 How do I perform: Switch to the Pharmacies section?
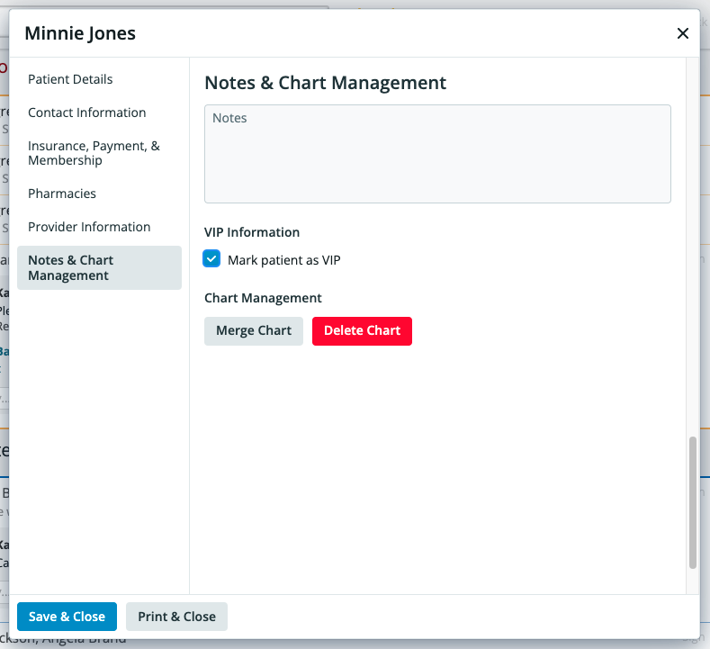(x=62, y=194)
